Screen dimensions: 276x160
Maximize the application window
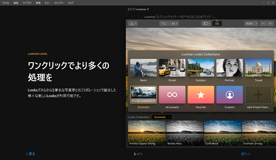268,3
